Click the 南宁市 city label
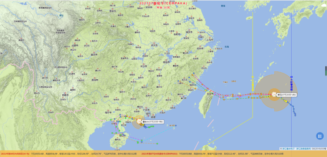327x157 pixels. click(108, 113)
